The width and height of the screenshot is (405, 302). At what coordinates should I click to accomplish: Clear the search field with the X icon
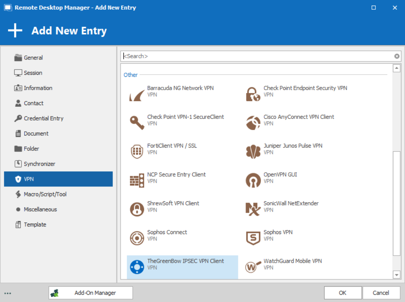(x=397, y=56)
